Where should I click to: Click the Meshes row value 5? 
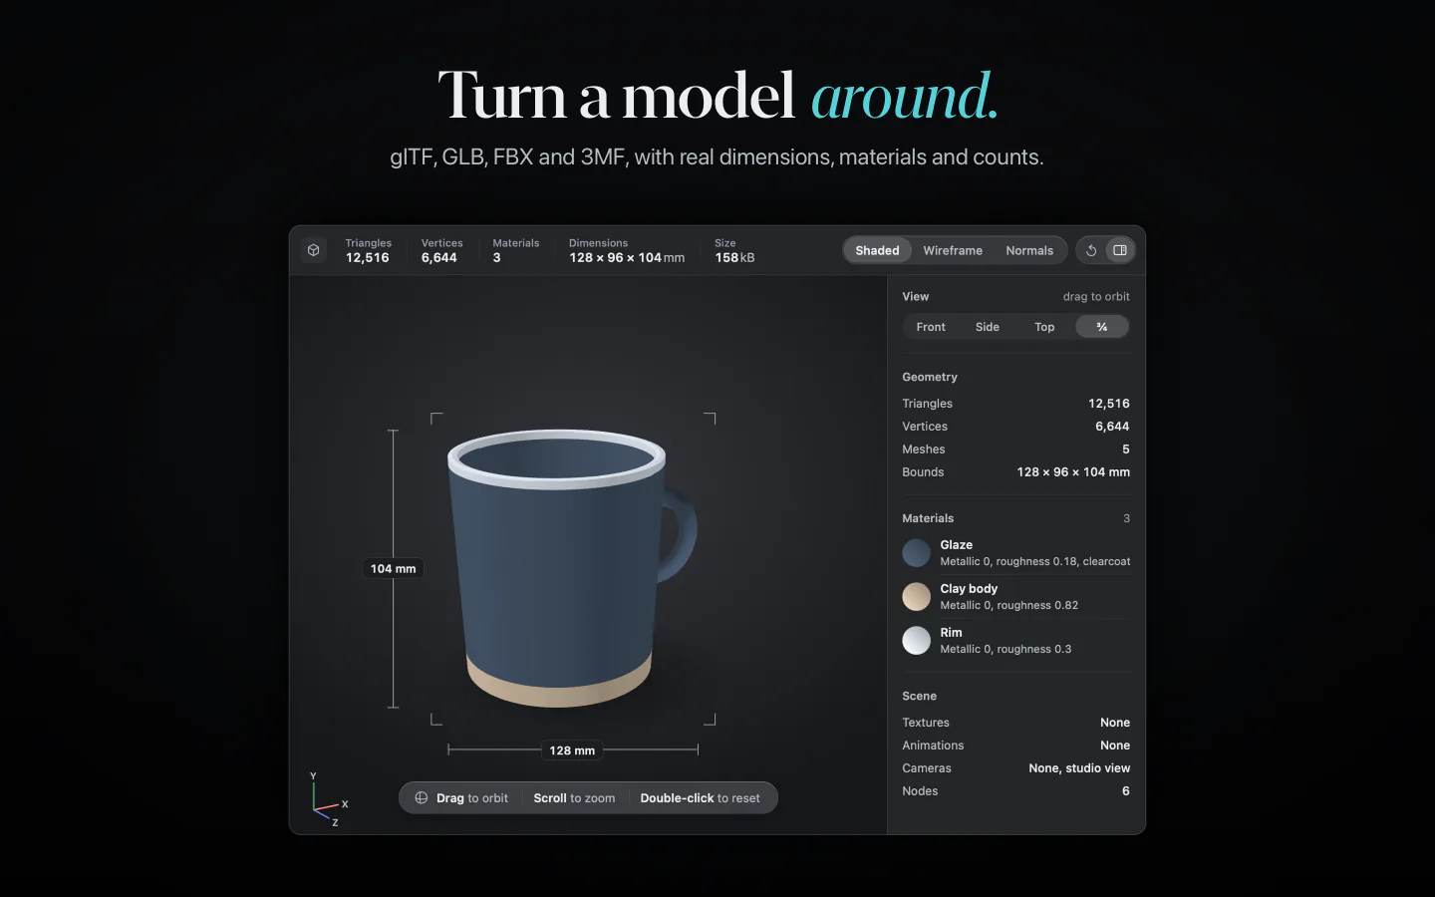coord(1126,449)
